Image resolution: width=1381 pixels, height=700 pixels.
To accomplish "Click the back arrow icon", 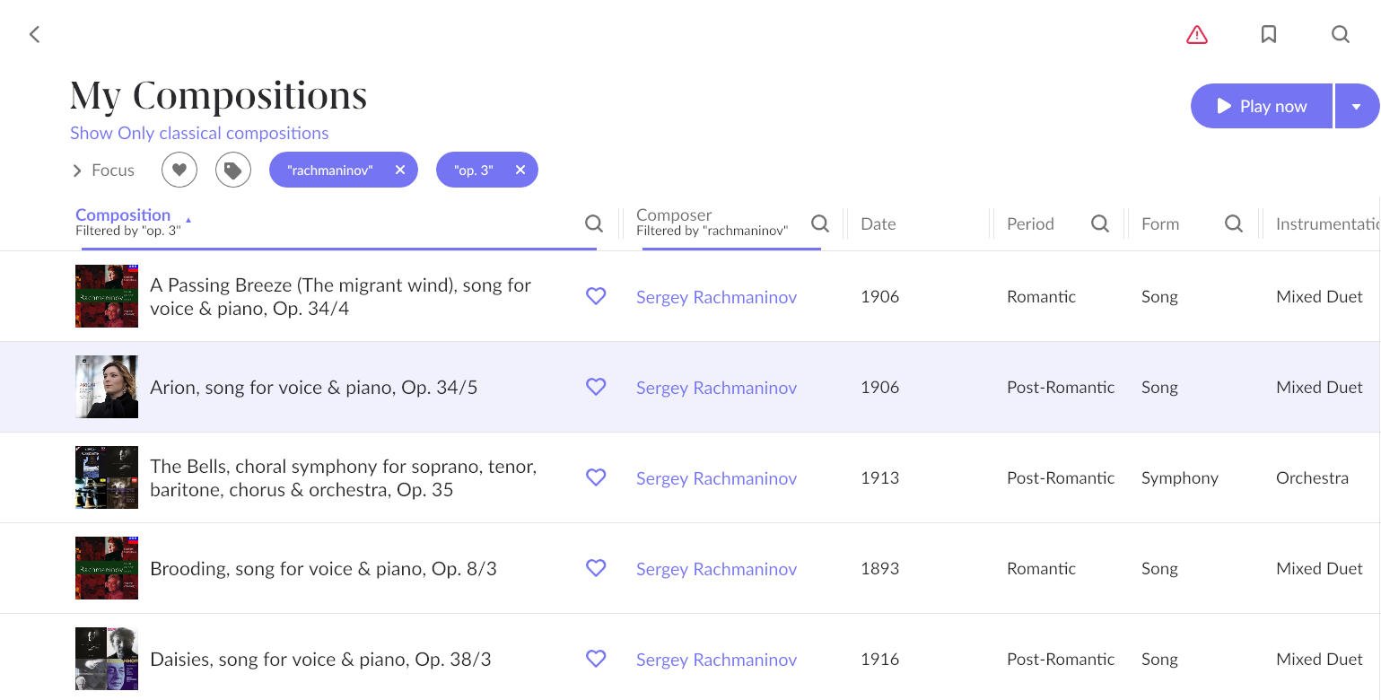I will point(34,34).
